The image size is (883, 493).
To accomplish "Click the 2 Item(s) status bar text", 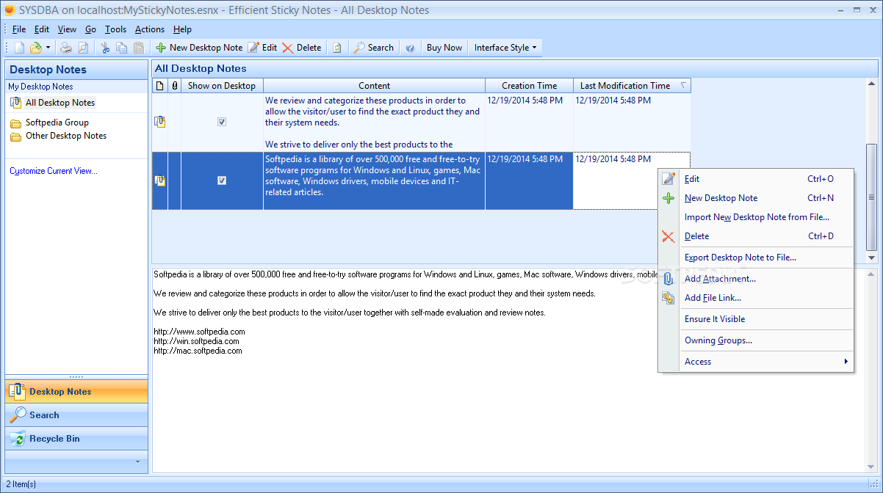I will [21, 484].
